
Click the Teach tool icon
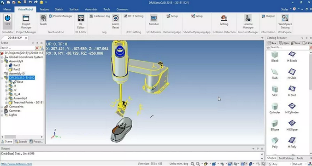43,20
